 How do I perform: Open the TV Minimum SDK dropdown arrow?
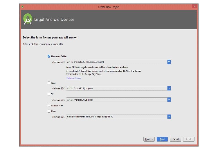pyautogui.click(x=169, y=100)
